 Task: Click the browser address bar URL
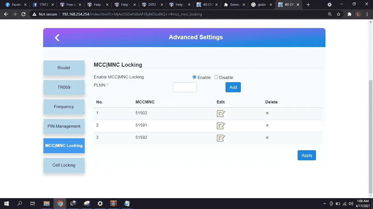pyautogui.click(x=132, y=14)
